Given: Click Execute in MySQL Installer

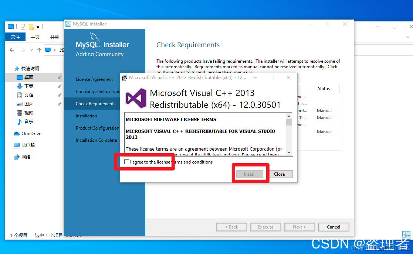Looking at the screenshot, I should click(265, 227).
